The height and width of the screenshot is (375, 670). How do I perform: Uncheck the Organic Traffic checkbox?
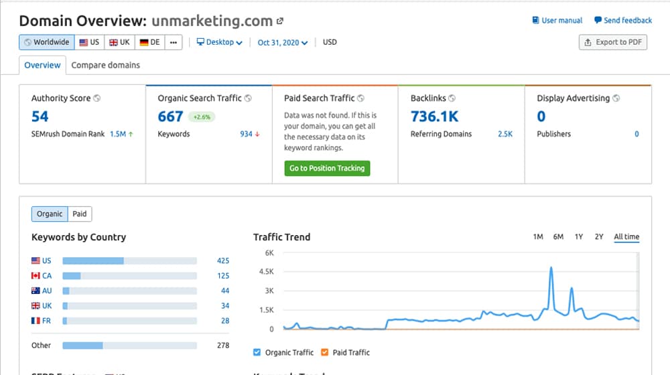(258, 352)
